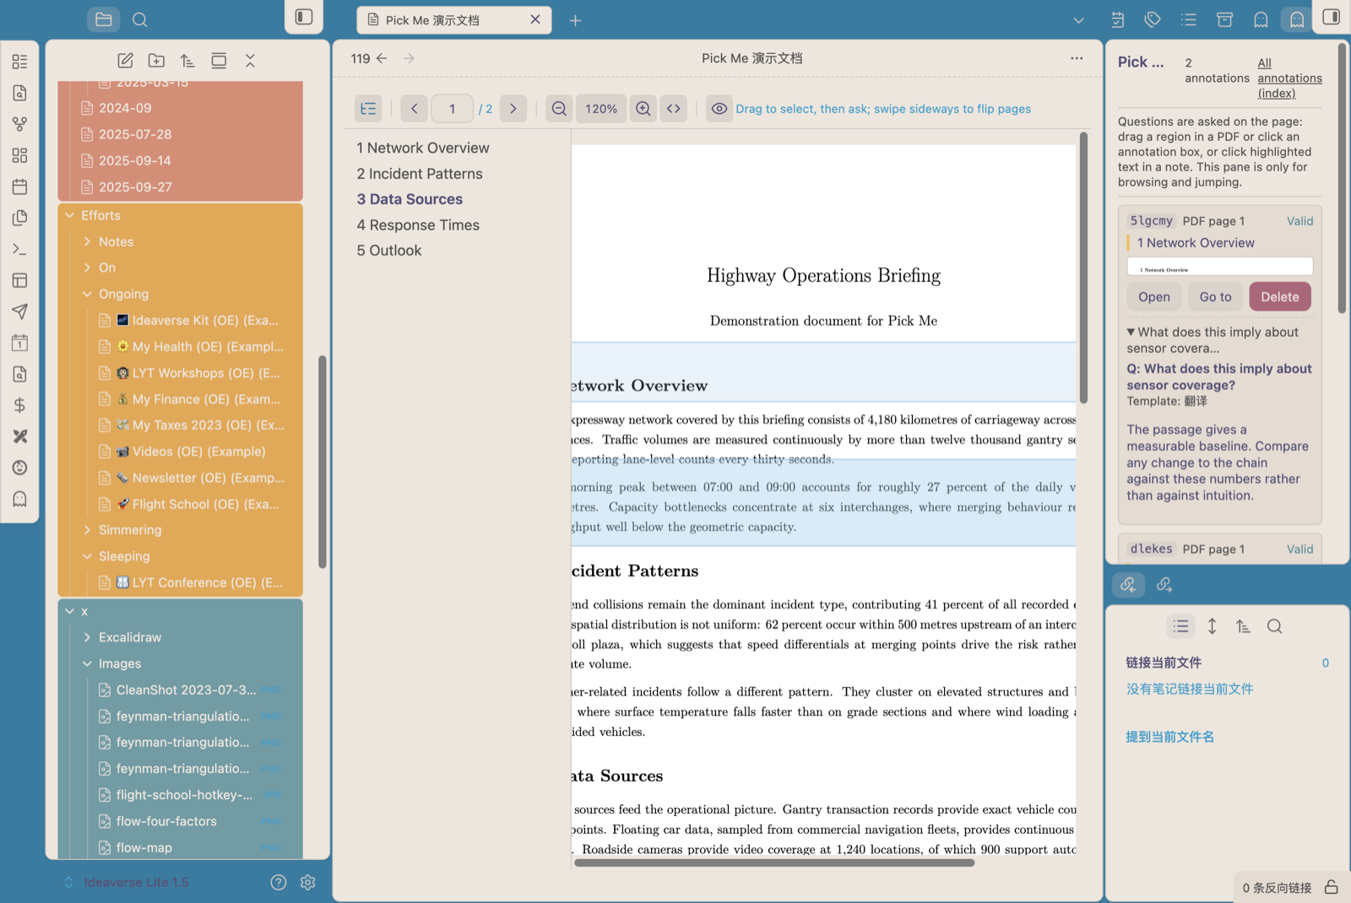Jump to '4 Response Times' outline entry
1351x903 pixels.
[418, 225]
